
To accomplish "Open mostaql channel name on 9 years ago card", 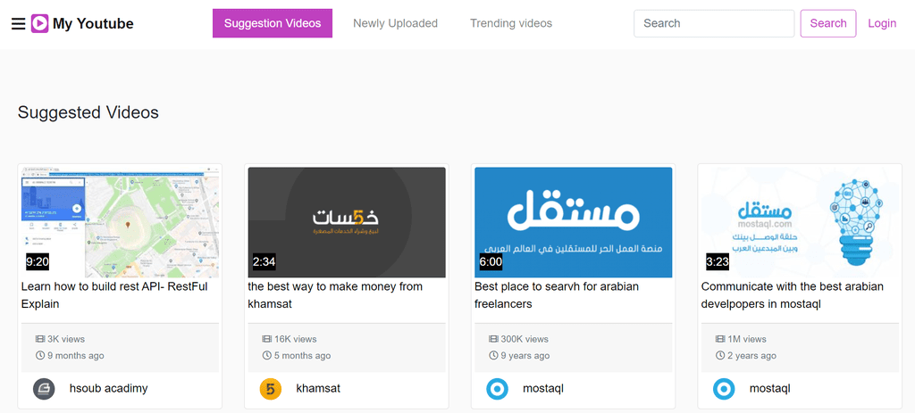I will 543,389.
